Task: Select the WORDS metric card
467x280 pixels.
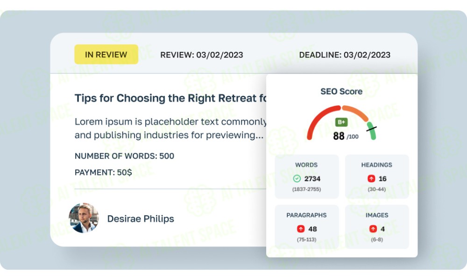Action: (x=306, y=177)
